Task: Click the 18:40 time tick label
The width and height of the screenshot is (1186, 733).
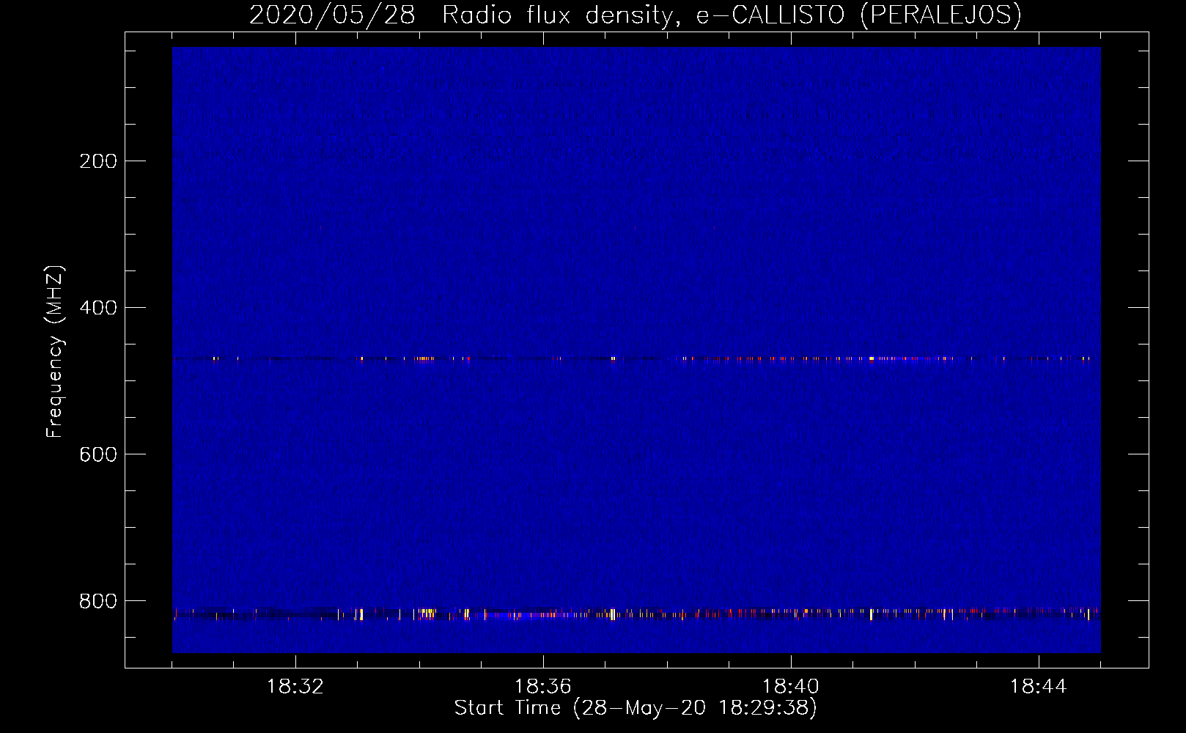Action: tap(791, 687)
